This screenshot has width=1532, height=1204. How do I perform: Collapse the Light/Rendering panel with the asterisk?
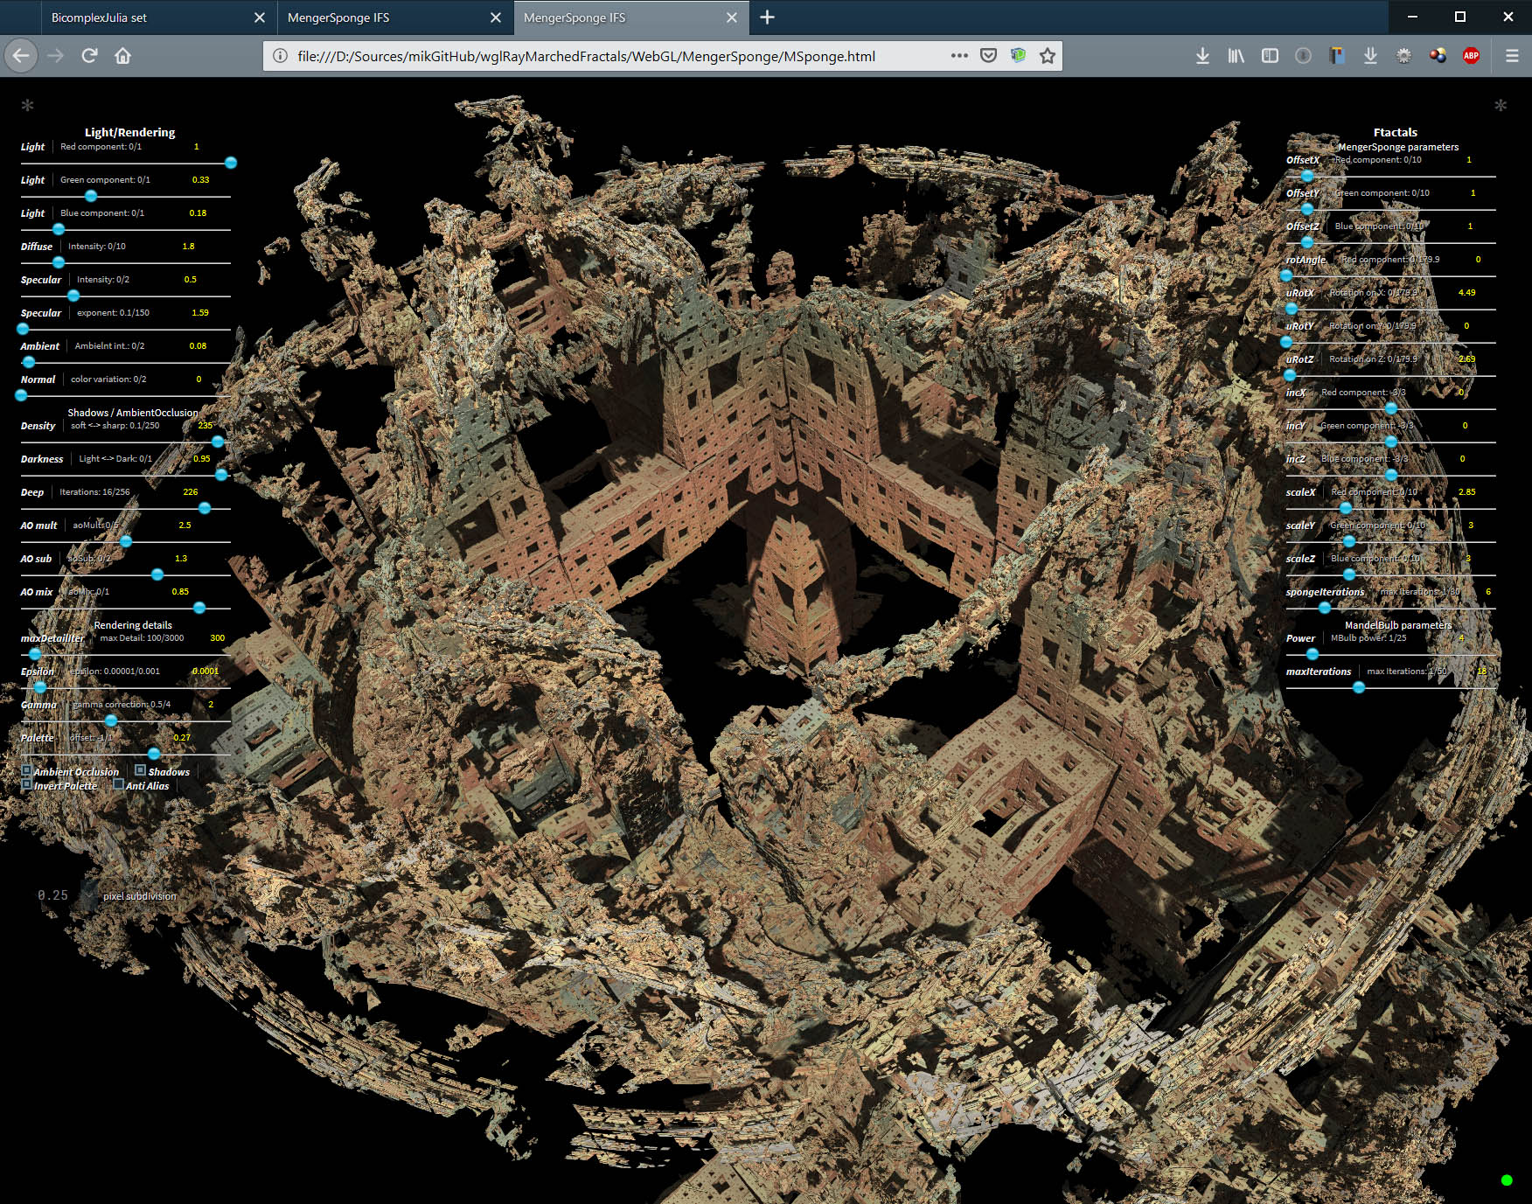coord(27,106)
